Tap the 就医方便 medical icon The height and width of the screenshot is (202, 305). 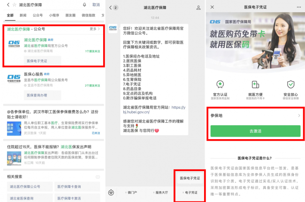pyautogui.click(x=255, y=84)
